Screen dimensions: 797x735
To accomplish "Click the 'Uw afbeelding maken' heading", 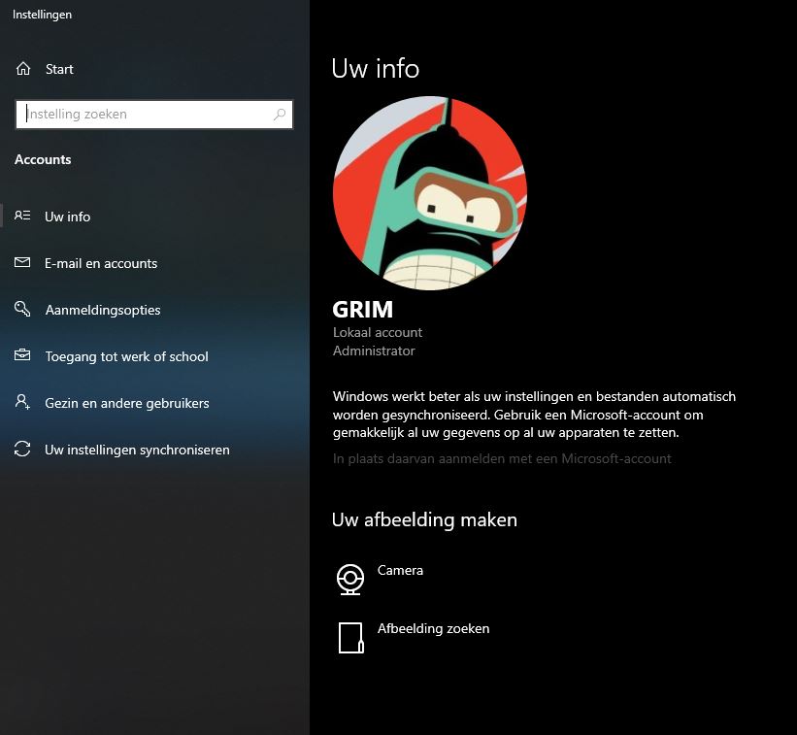I will click(424, 520).
